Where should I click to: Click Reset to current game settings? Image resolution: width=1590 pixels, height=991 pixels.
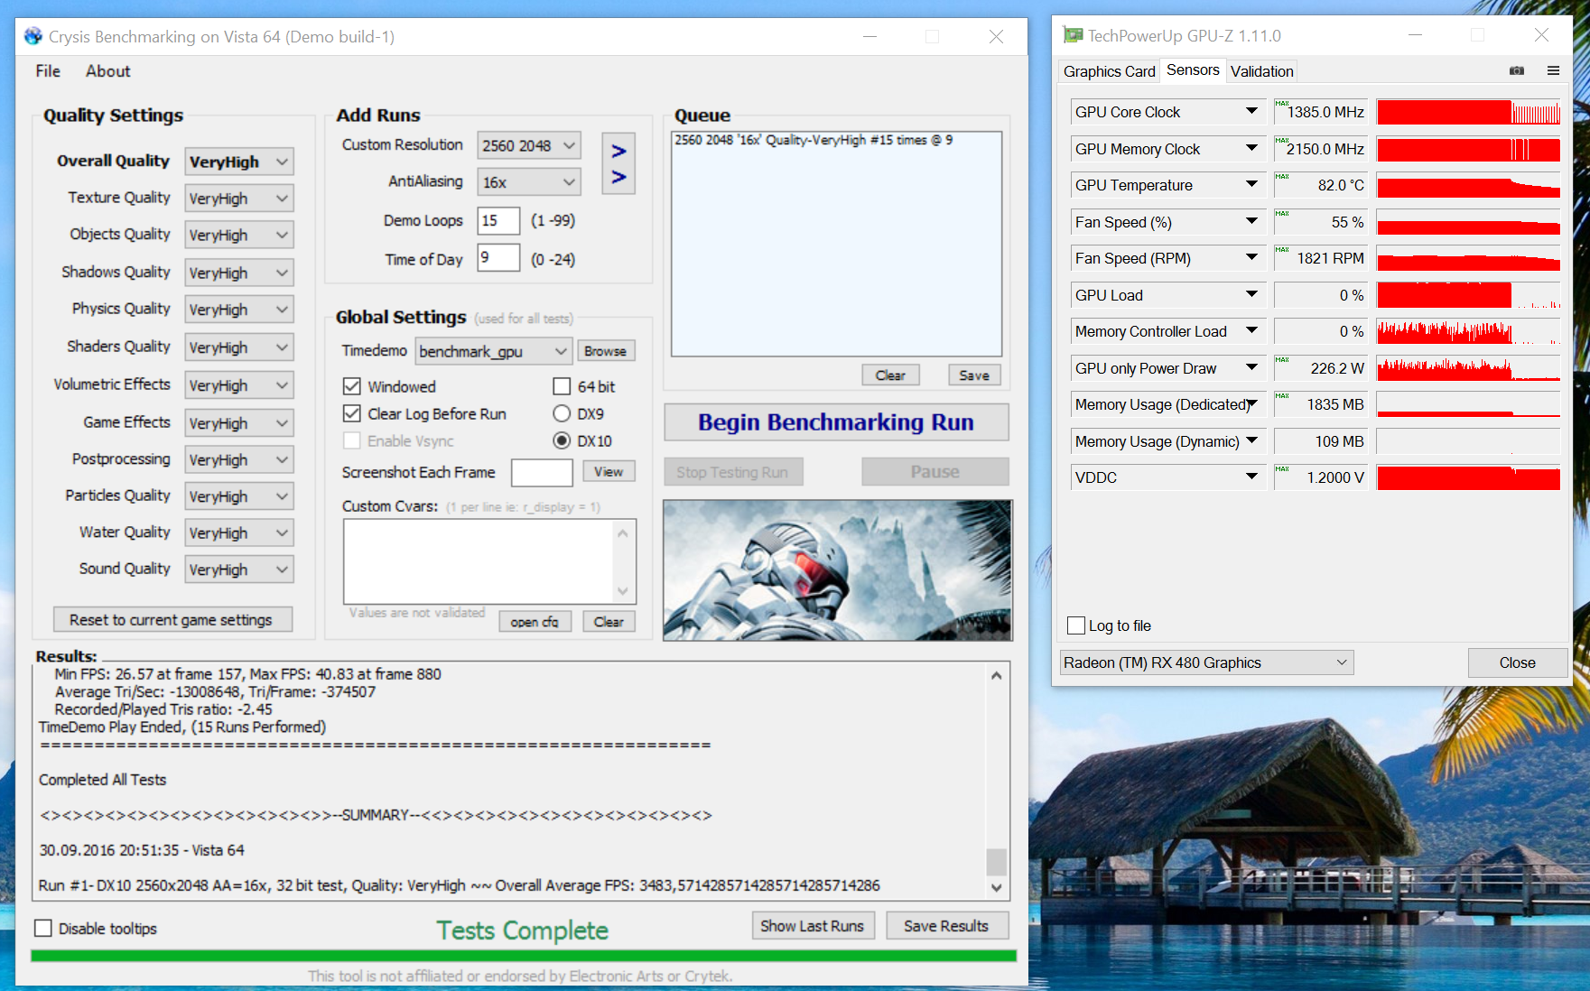pos(172,620)
